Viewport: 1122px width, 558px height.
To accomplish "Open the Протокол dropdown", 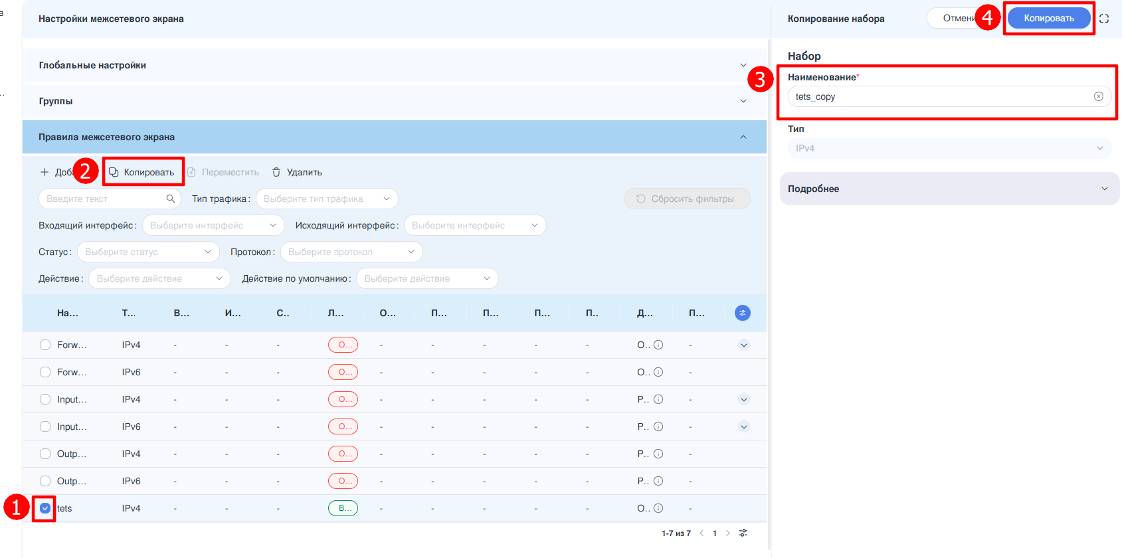I will (x=351, y=252).
